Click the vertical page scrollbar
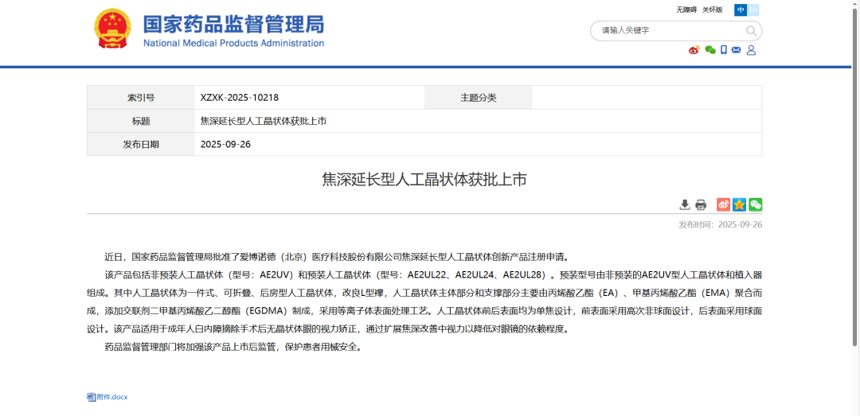Screen dimensions: 860x416 tap(855, 176)
